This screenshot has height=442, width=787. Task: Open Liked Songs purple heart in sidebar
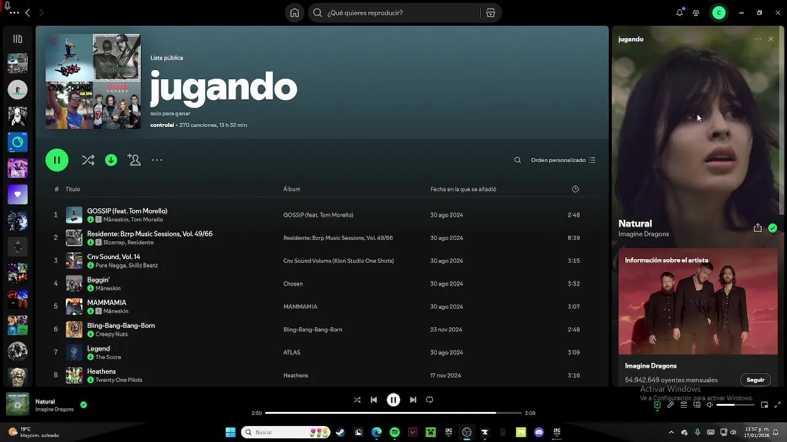click(17, 195)
